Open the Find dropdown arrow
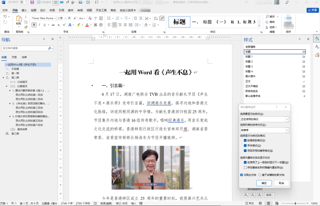Viewport: 320px width, 206px height. pos(278,17)
